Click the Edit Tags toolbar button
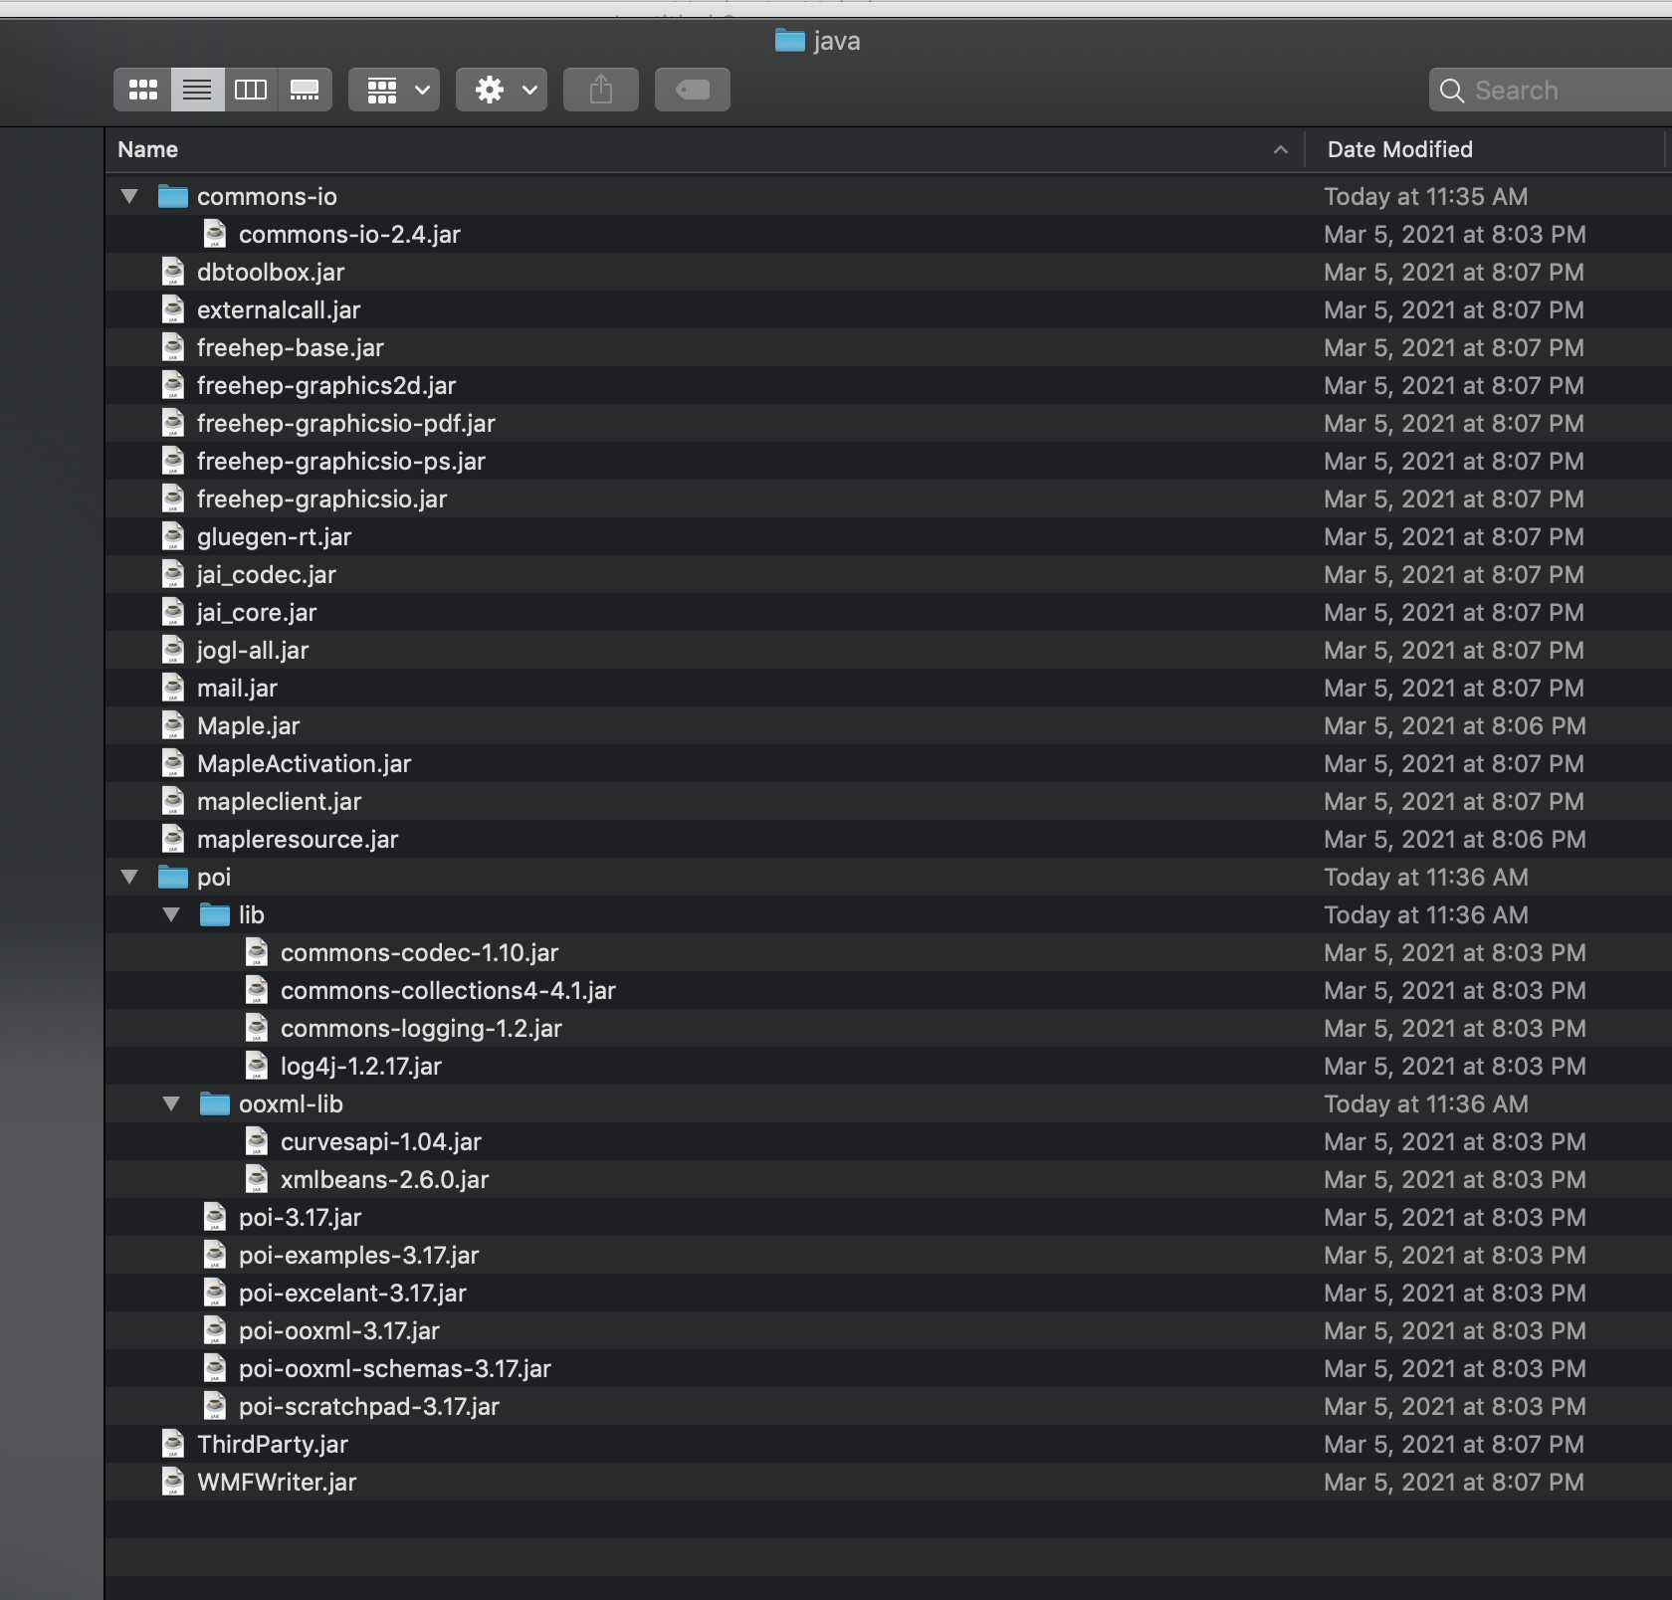The width and height of the screenshot is (1672, 1600). tap(693, 90)
